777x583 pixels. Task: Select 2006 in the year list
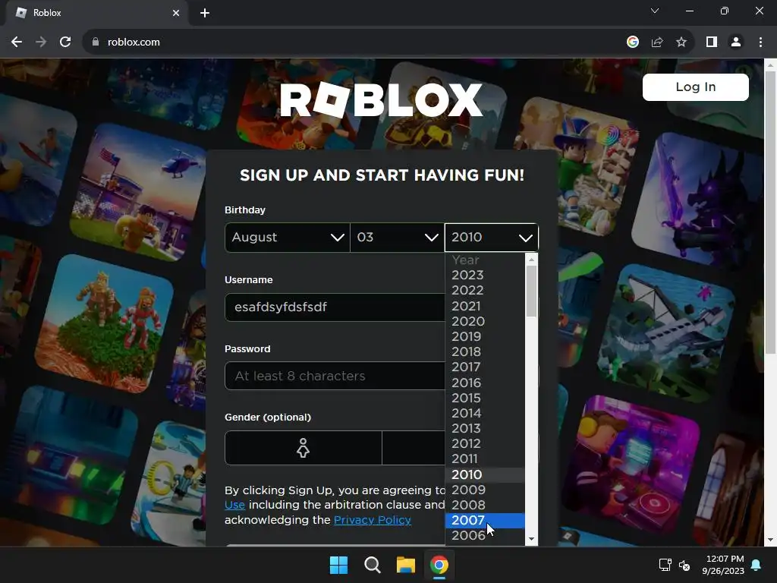coord(485,536)
